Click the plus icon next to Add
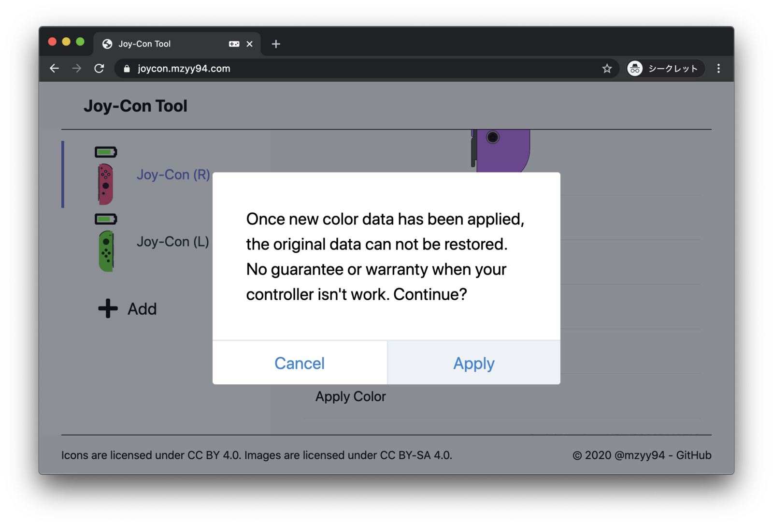Image resolution: width=773 pixels, height=526 pixels. pos(108,308)
